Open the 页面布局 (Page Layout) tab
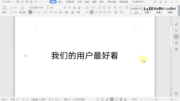Screen dimensions: 180x101 [70, 2]
